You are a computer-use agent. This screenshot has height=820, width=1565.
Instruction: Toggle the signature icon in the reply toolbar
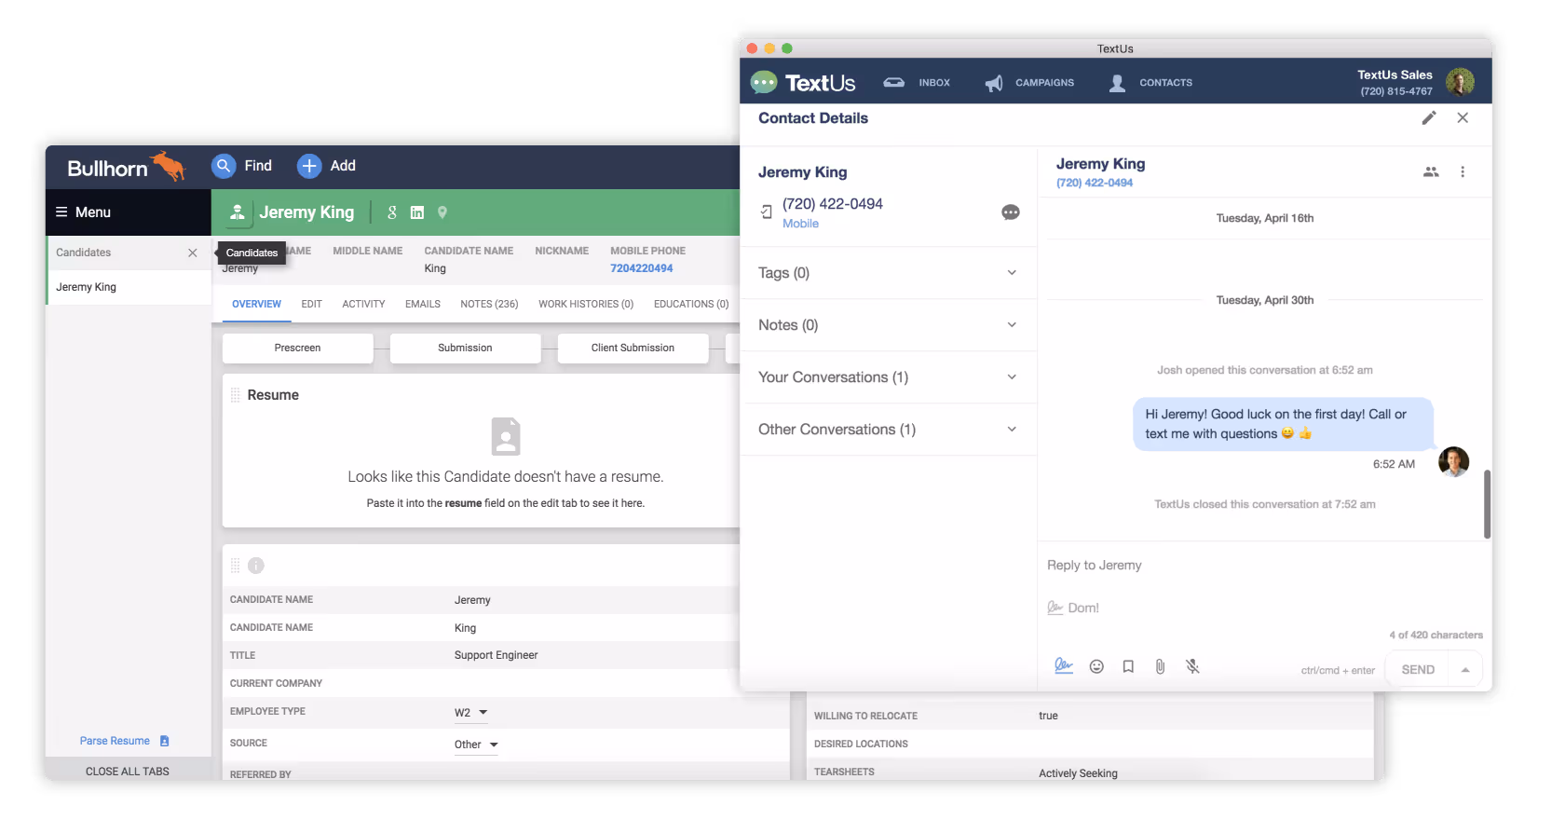point(1063,665)
